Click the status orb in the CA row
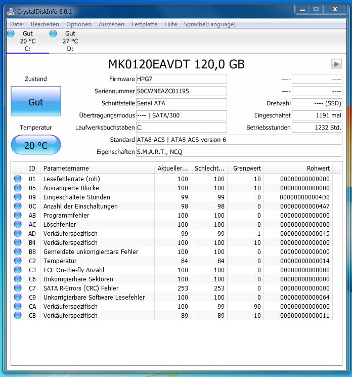This screenshot has height=377, width=352. (x=18, y=306)
